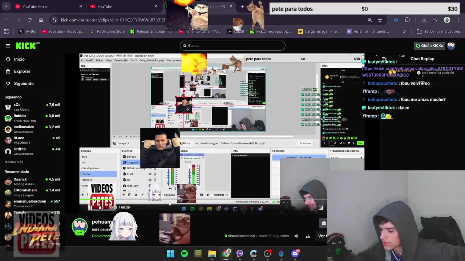Viewport: 465px width, 261px height.
Task: Open the Chrome three-dot menu
Action: pyautogui.click(x=458, y=20)
